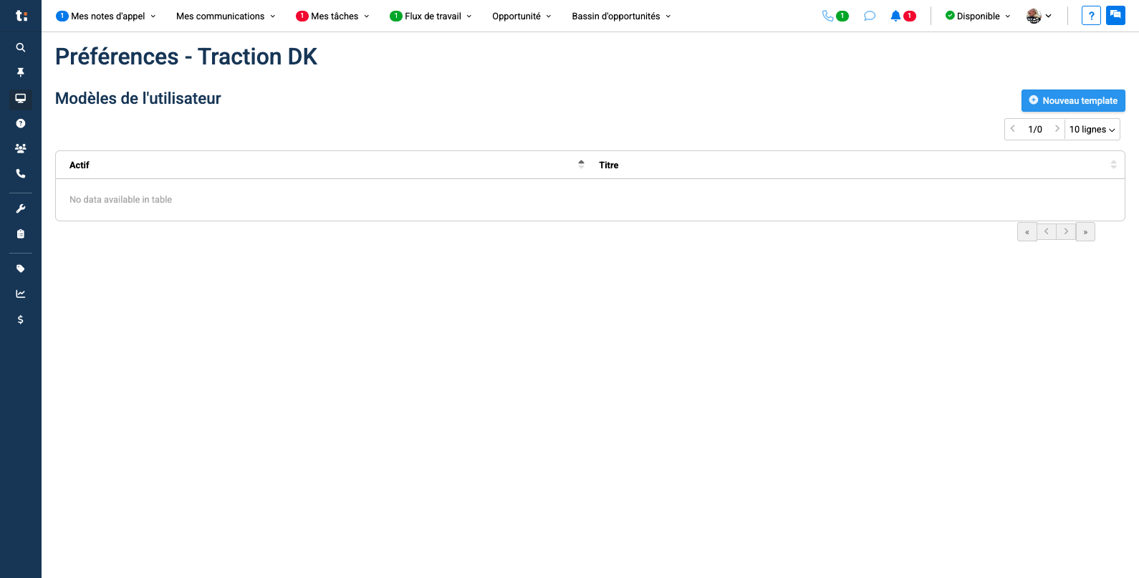Open Bassin d'opportunités menu

pos(621,16)
